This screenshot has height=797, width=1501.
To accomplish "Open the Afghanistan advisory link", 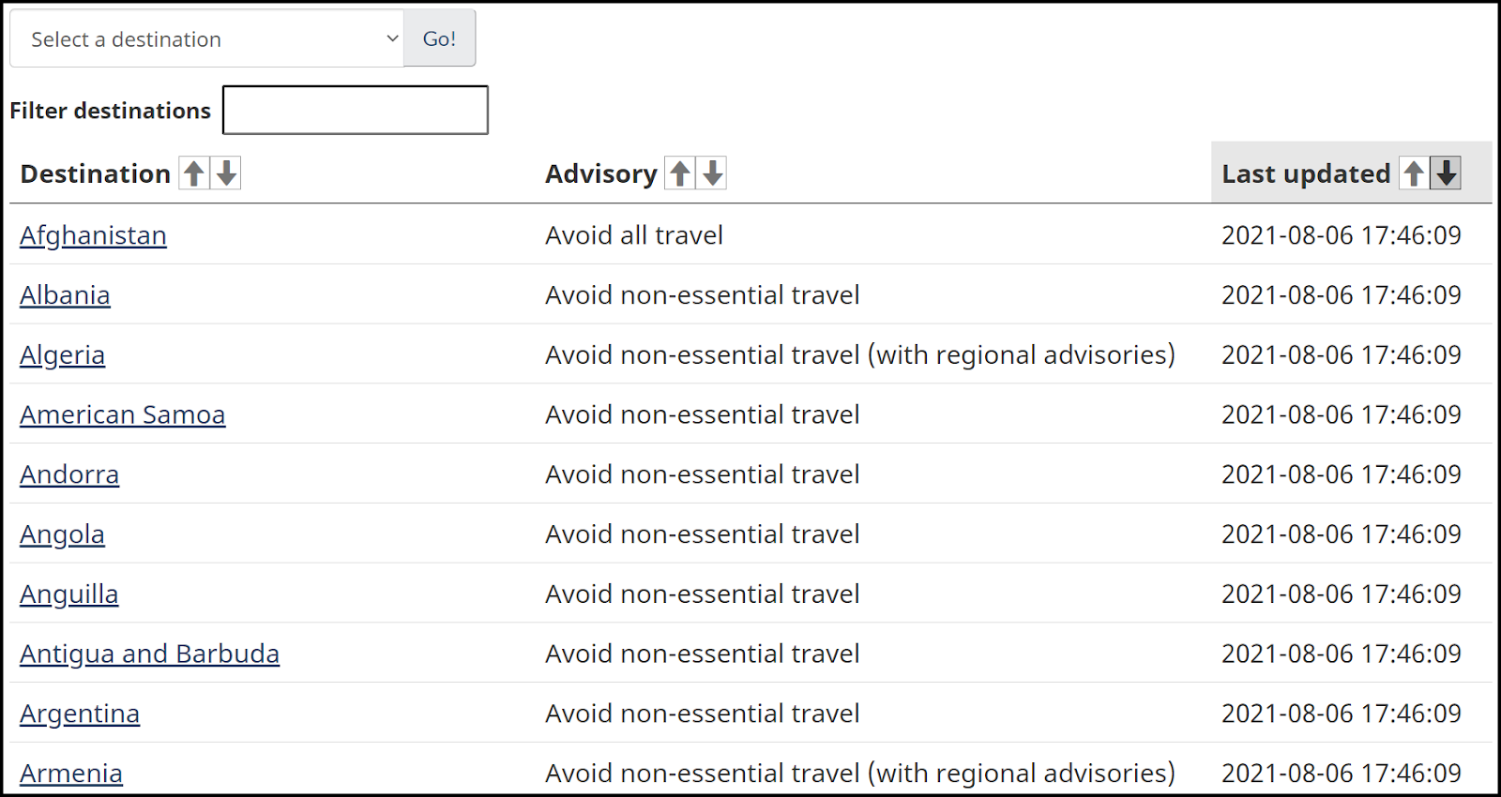I will click(x=93, y=235).
